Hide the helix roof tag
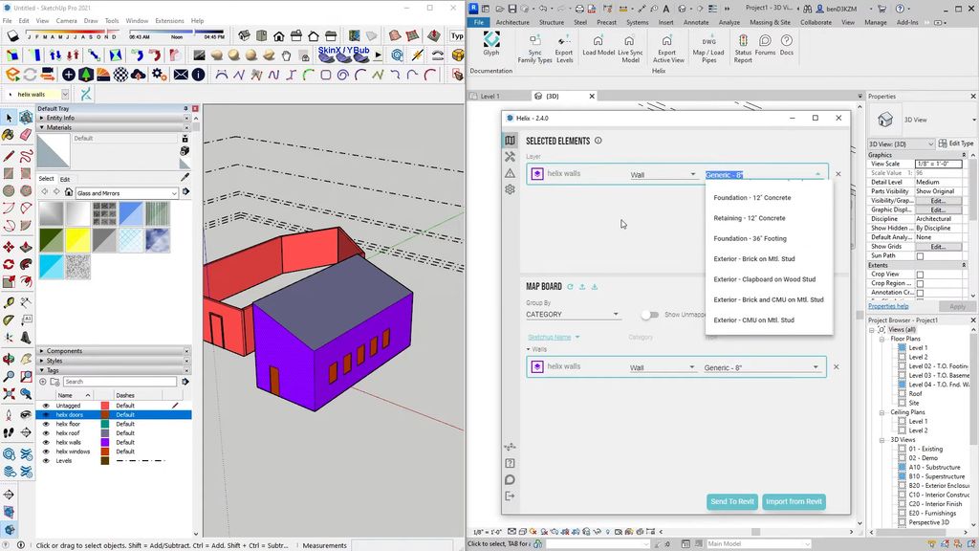The height and width of the screenshot is (551, 979). 45,433
